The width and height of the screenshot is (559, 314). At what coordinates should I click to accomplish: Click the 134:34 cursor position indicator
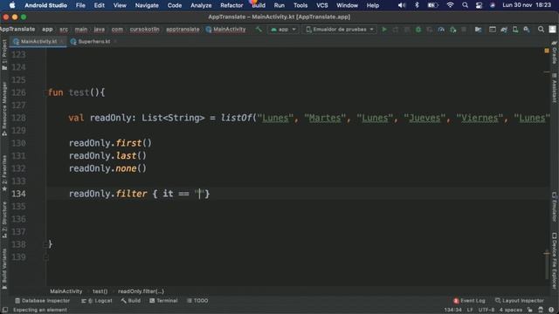click(452, 311)
